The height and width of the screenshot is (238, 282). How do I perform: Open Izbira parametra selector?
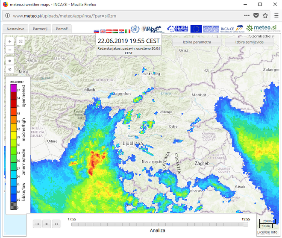pyautogui.click(x=197, y=42)
